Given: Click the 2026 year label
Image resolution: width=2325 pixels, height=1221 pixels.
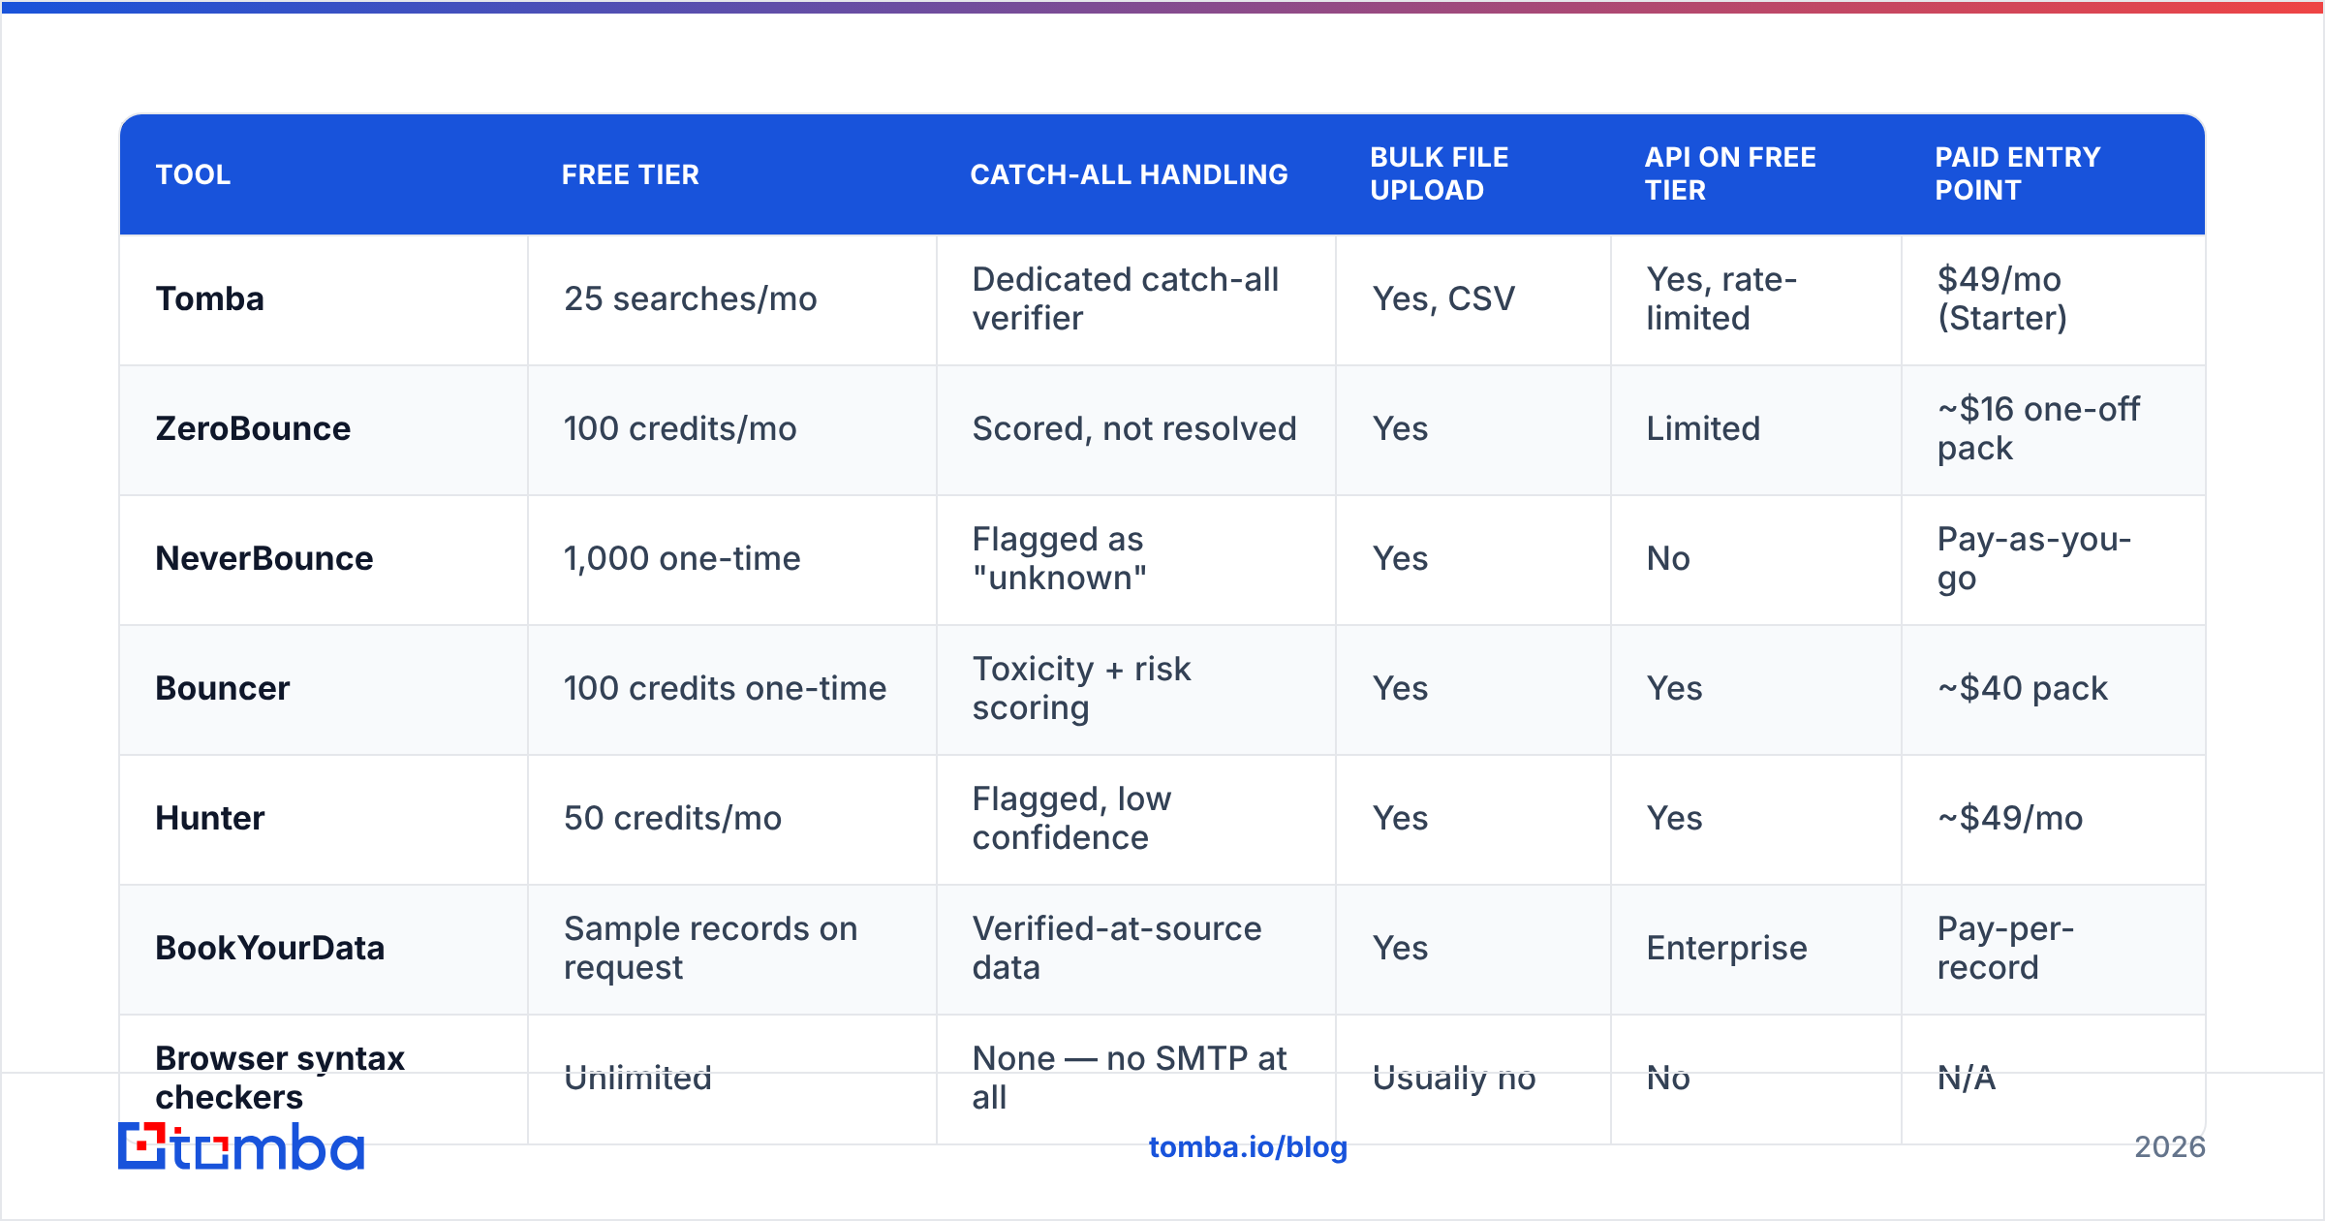Looking at the screenshot, I should pyautogui.click(x=2170, y=1147).
